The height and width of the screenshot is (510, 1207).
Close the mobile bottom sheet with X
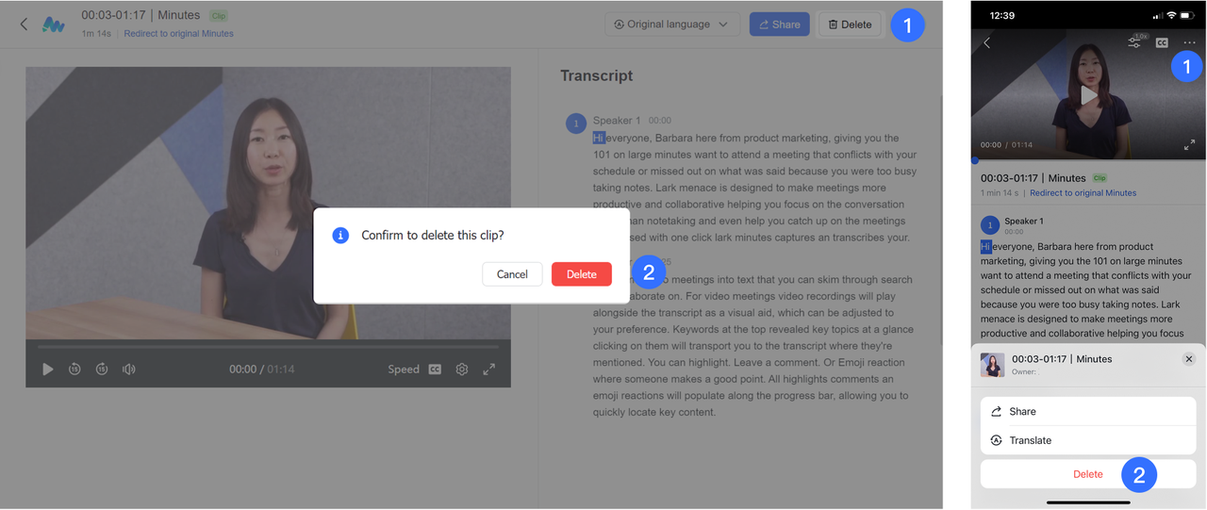click(x=1189, y=359)
